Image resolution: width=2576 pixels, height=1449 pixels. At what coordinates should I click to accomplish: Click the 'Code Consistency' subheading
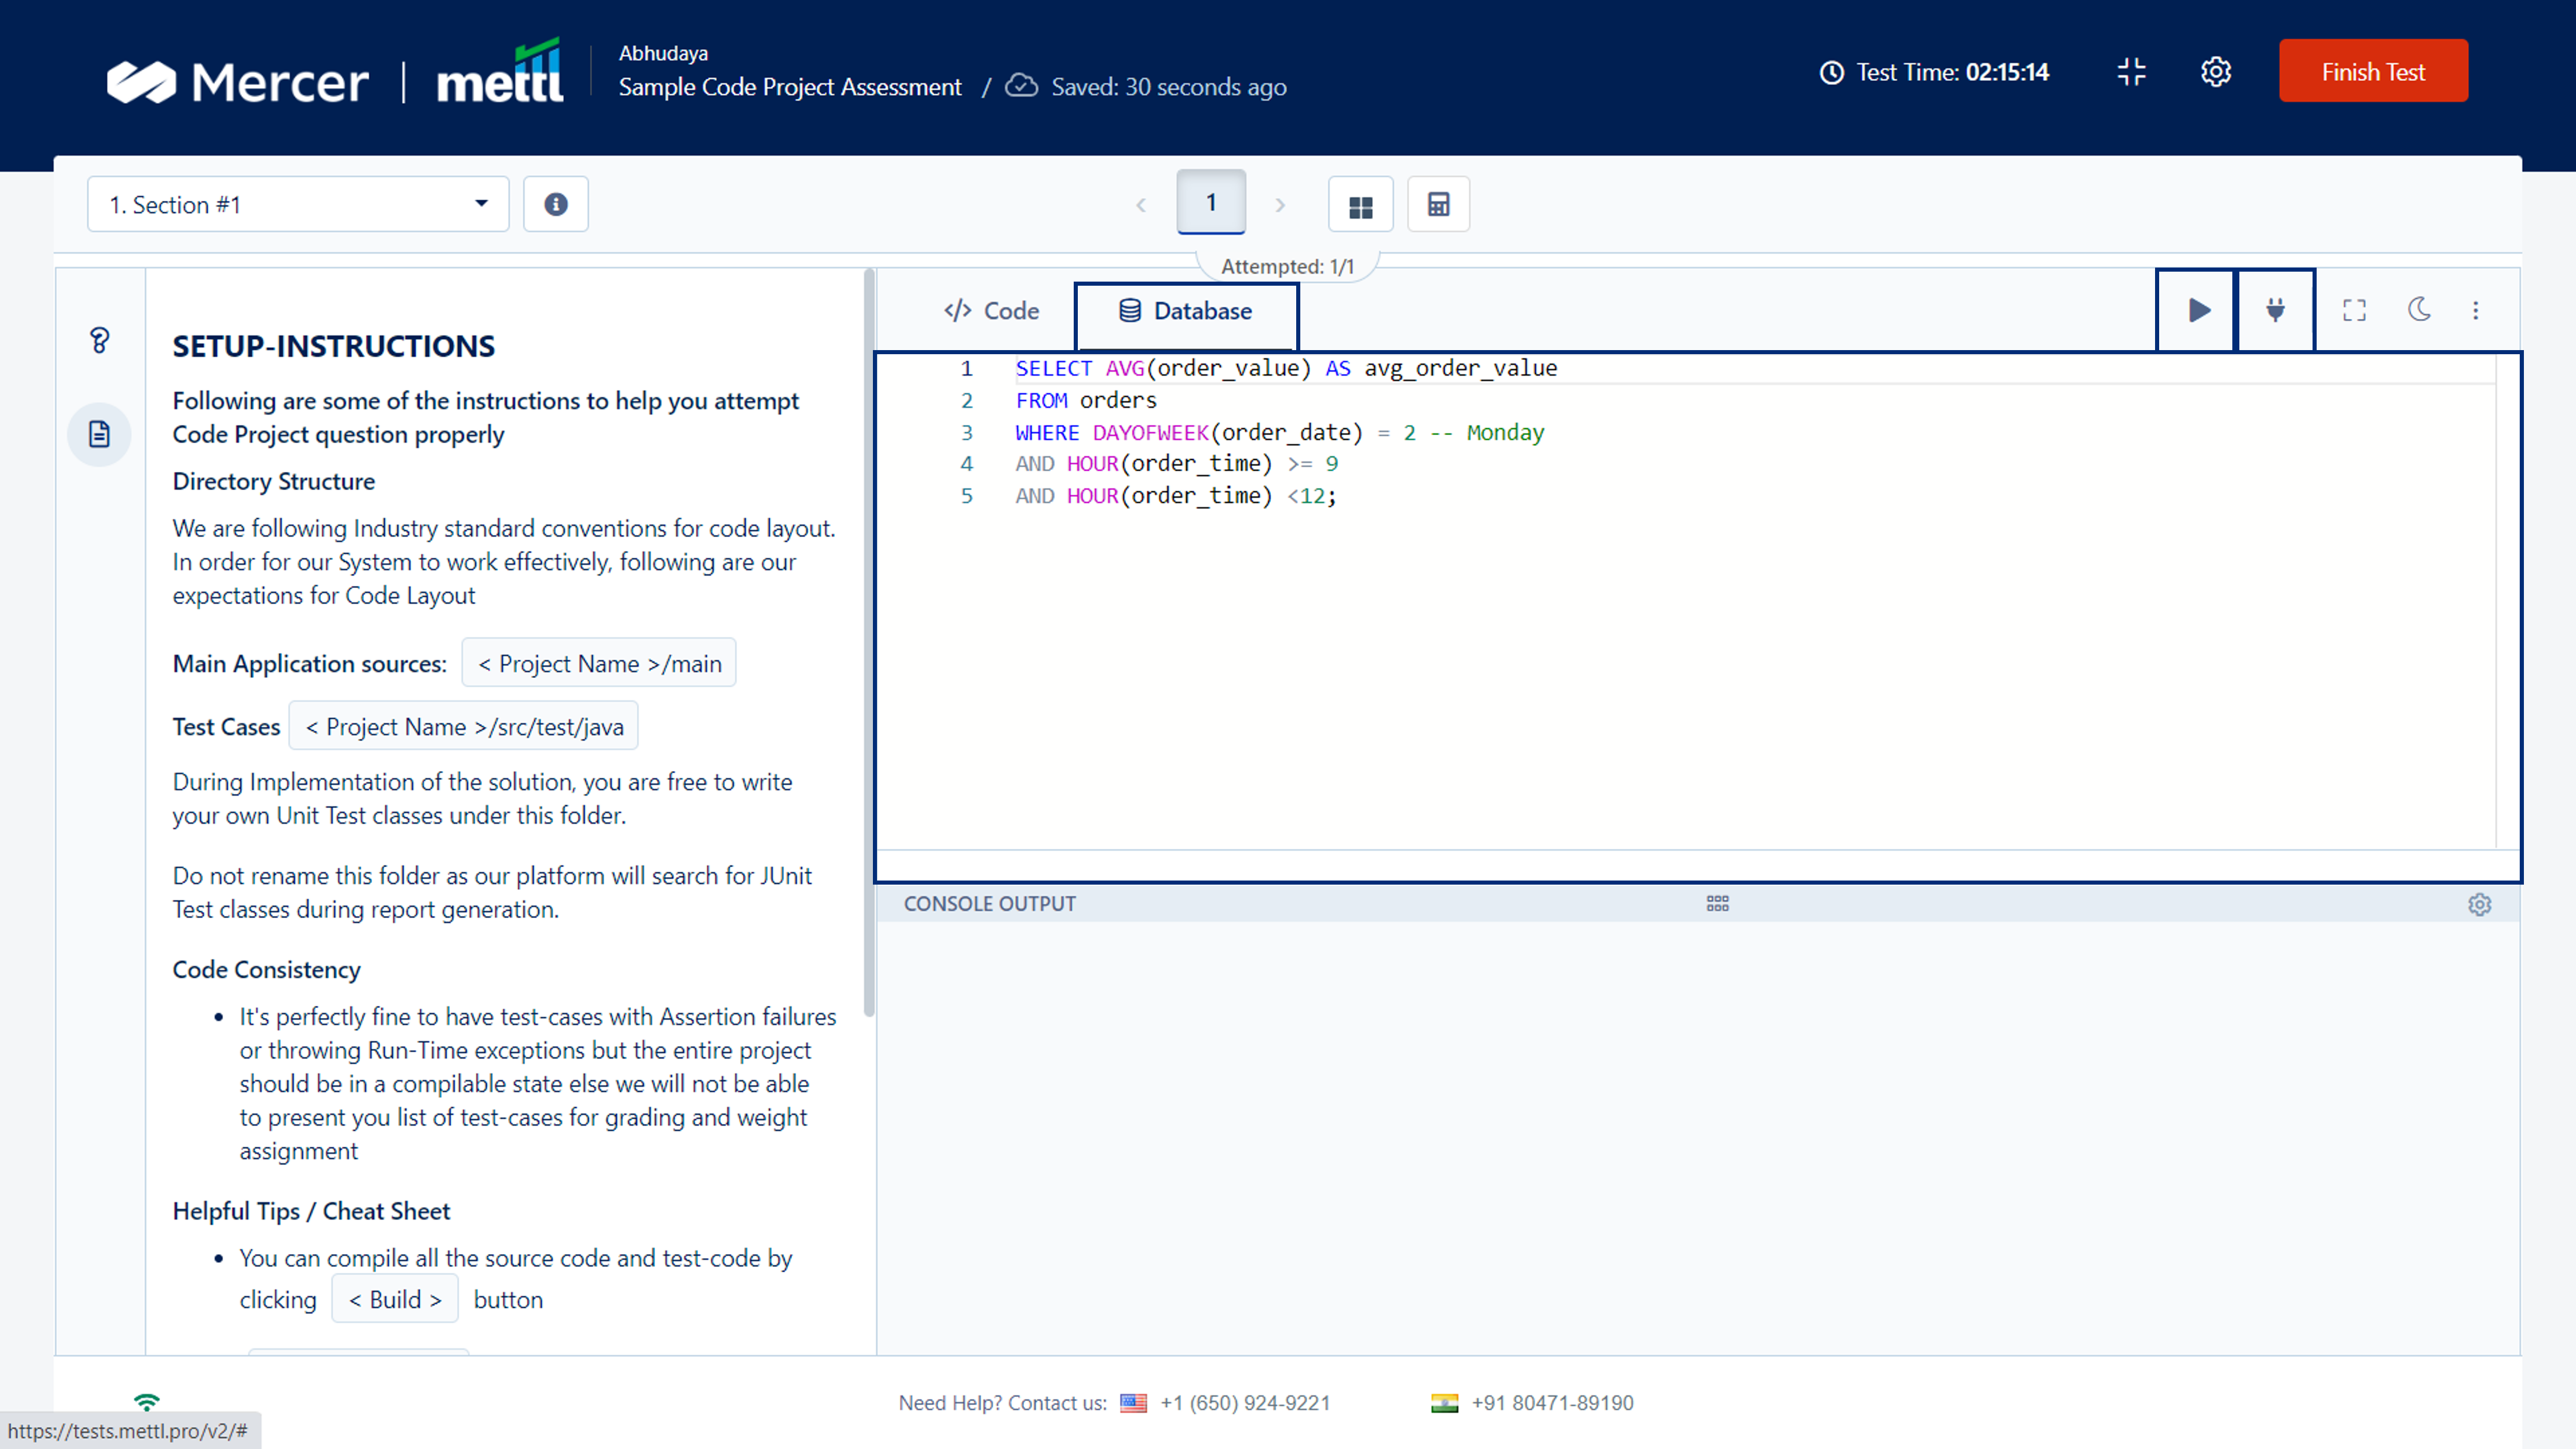[266, 969]
